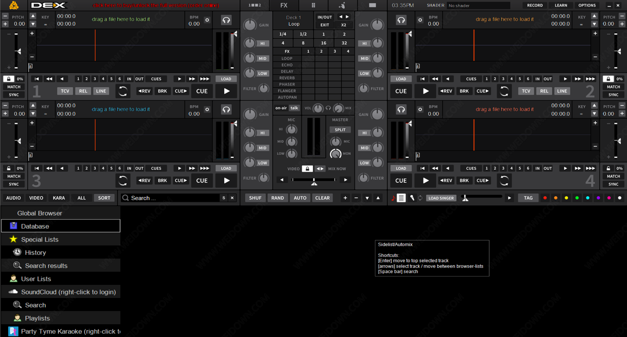The width and height of the screenshot is (627, 337).
Task: Click the LOAD SINGER button
Action: 441,198
